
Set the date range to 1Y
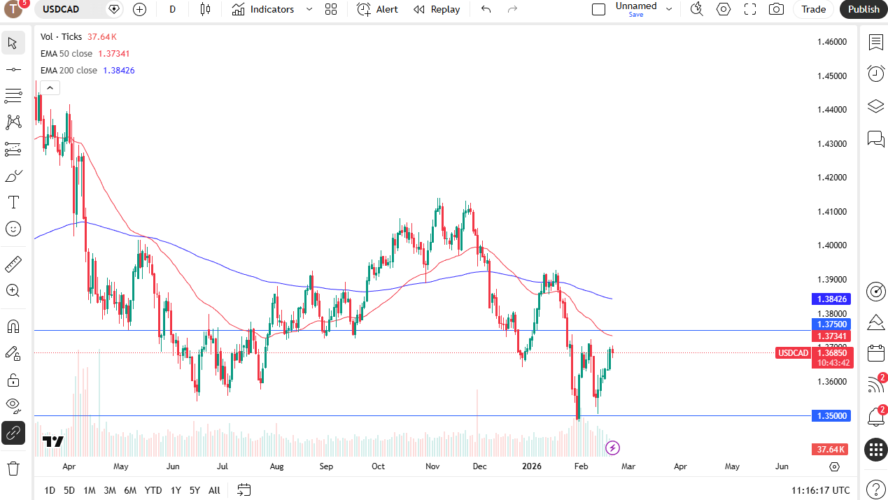coord(176,490)
